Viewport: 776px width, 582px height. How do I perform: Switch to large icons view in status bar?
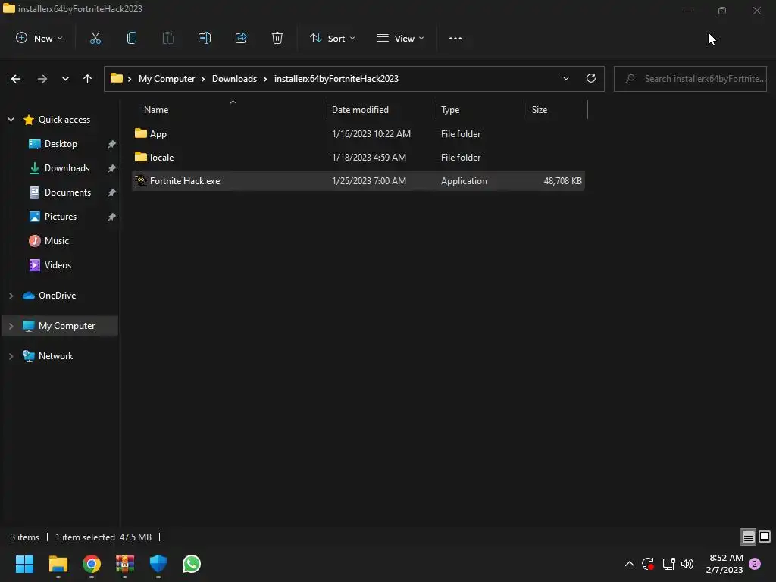(765, 537)
